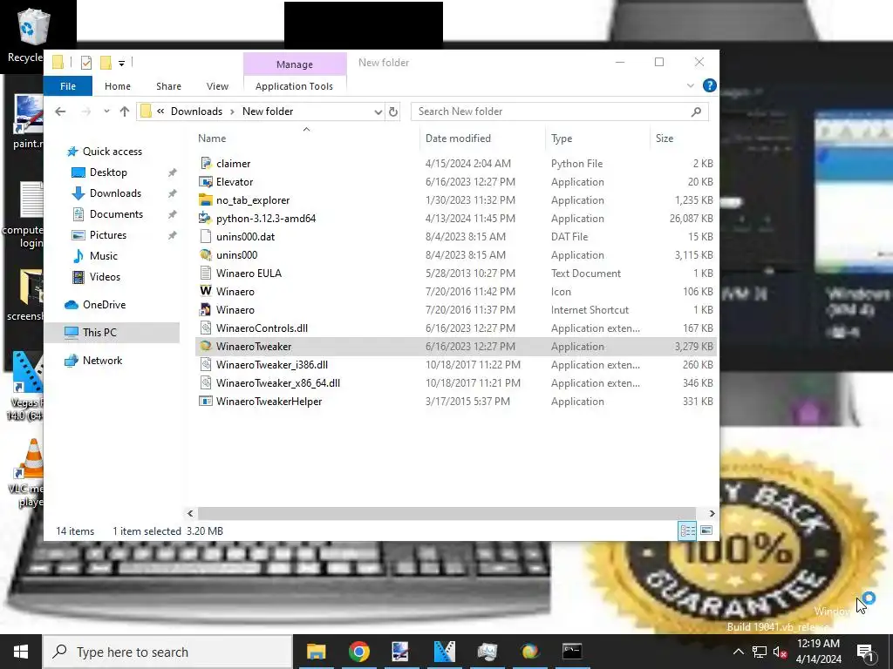Open Command Prompt from the taskbar
This screenshot has height=669, width=893.
click(572, 652)
